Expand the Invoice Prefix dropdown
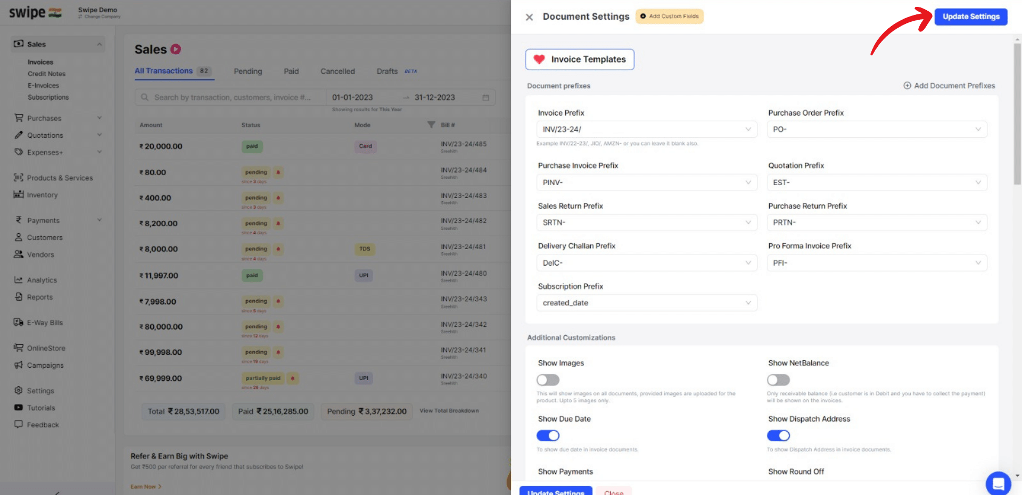 647,129
